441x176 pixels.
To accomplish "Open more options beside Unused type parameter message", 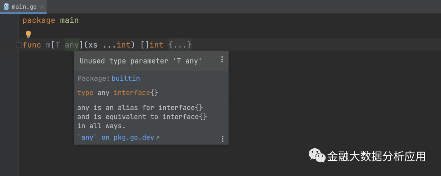I will [222, 59].
